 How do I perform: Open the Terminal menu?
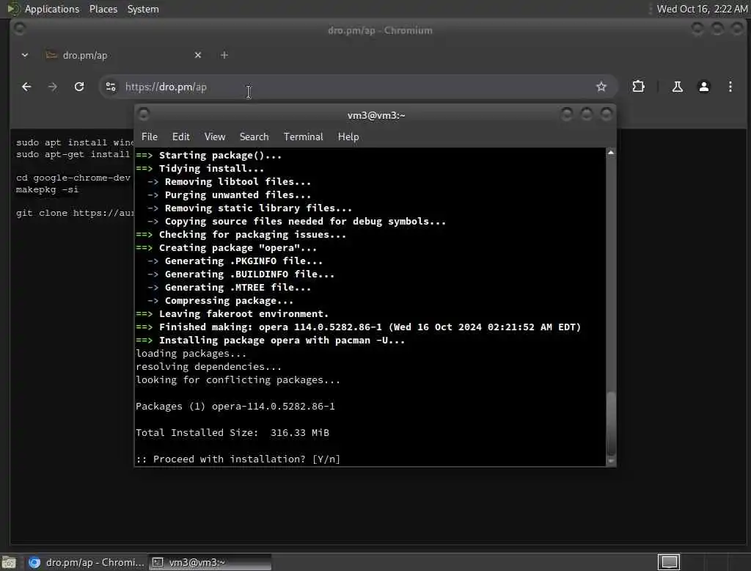pyautogui.click(x=303, y=137)
